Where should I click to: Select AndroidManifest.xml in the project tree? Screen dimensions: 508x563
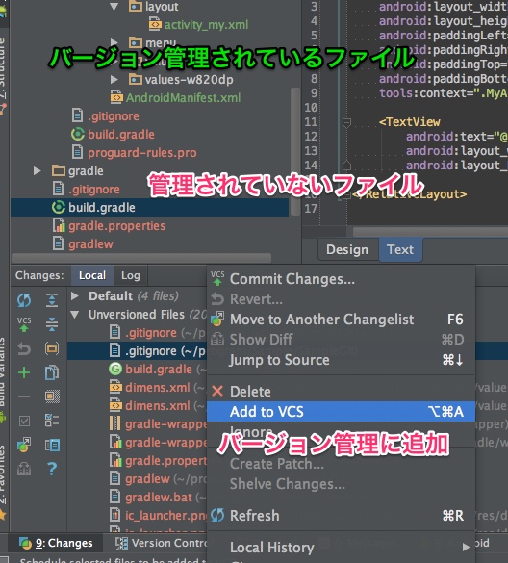click(183, 97)
